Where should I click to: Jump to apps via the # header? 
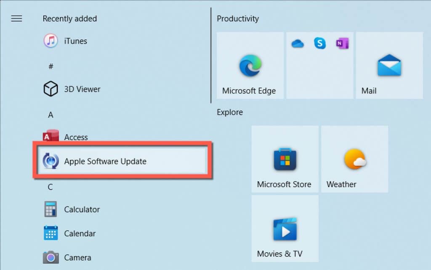(51, 66)
